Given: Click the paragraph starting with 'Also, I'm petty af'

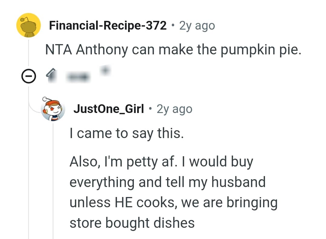Looking at the screenshot, I should [173, 192].
